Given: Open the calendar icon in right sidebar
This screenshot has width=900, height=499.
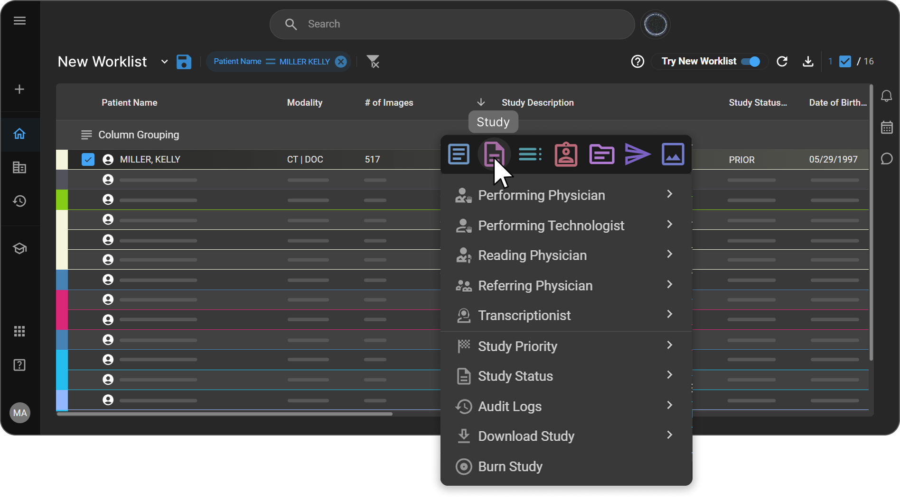Looking at the screenshot, I should point(886,127).
